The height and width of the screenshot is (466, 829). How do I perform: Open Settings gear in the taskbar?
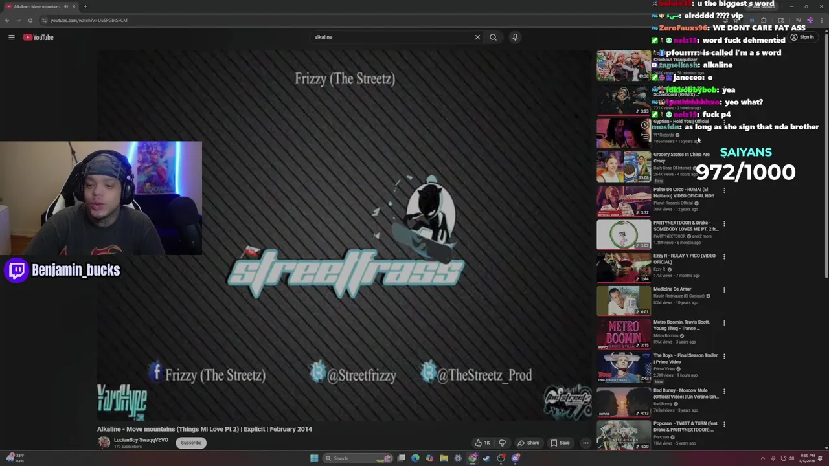[x=458, y=458]
